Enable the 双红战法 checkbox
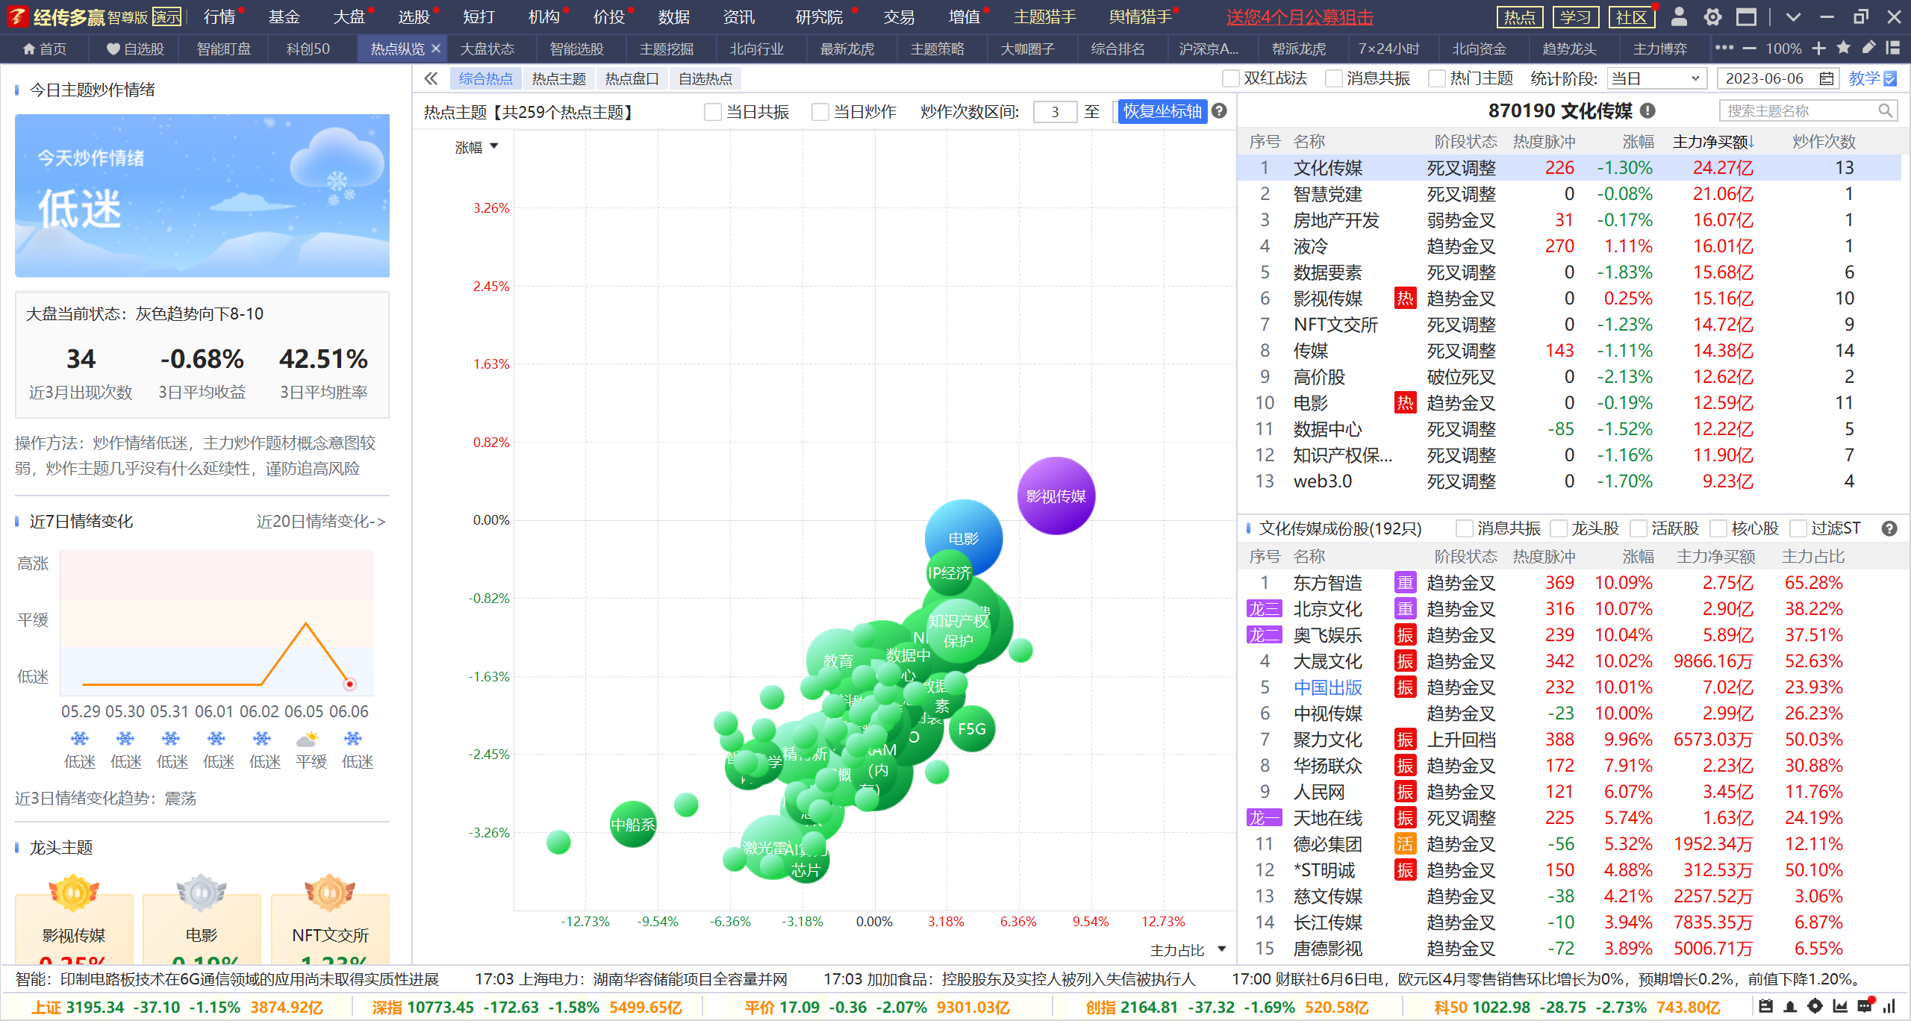This screenshot has height=1021, width=1911. (x=1230, y=78)
